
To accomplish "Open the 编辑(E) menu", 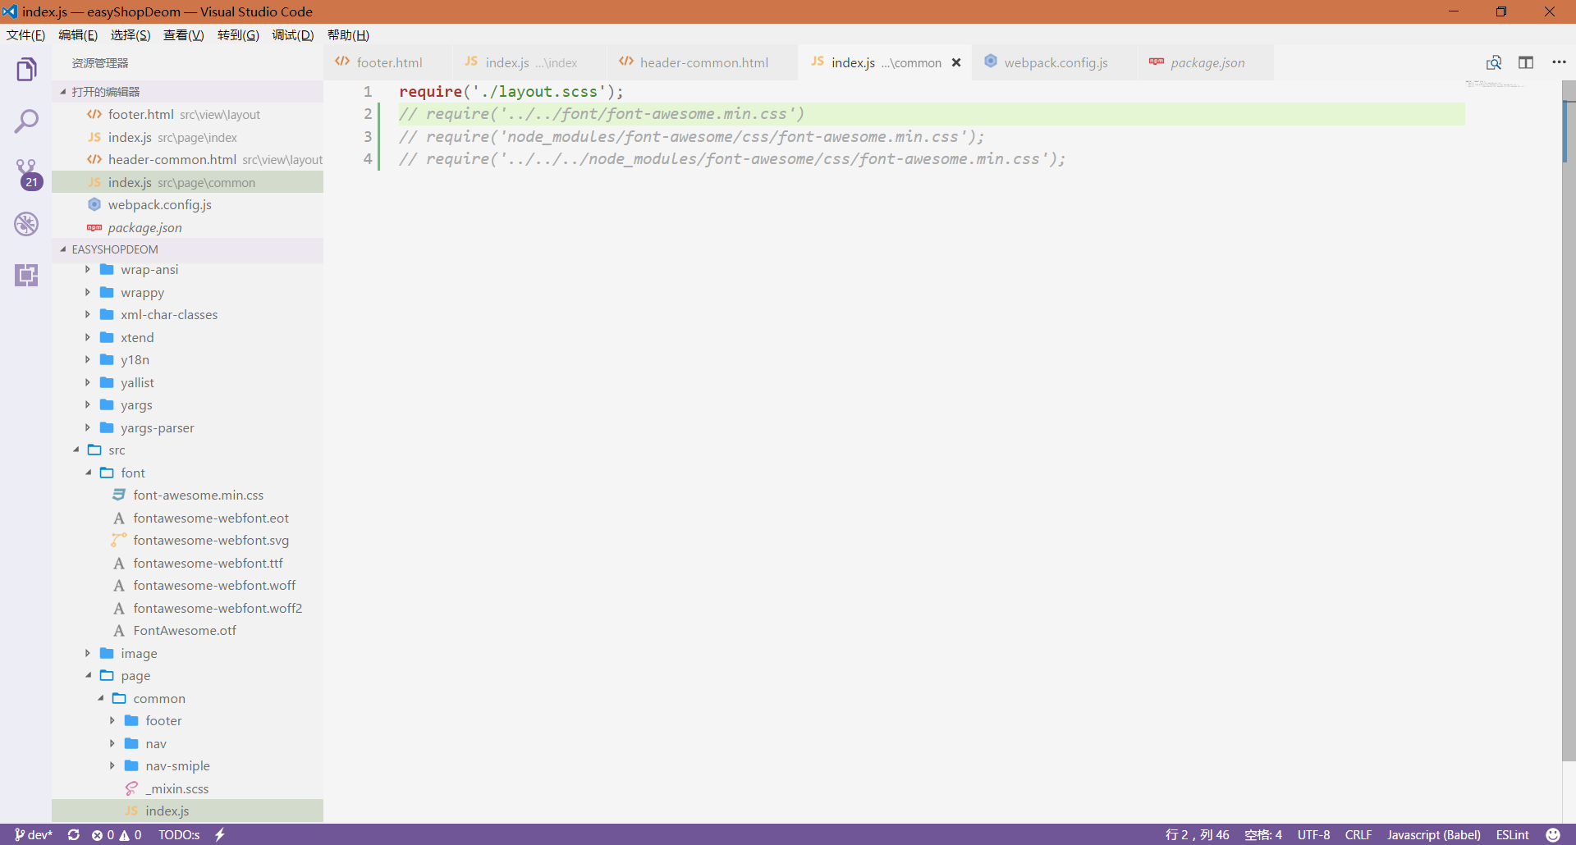I will [78, 35].
